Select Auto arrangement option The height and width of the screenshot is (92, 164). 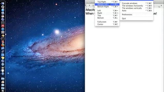pyautogui.click(x=137, y=11)
